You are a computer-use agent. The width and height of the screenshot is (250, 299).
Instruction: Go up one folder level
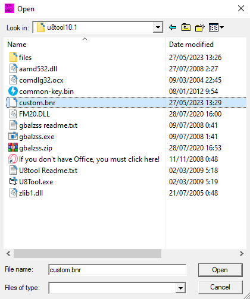186,27
